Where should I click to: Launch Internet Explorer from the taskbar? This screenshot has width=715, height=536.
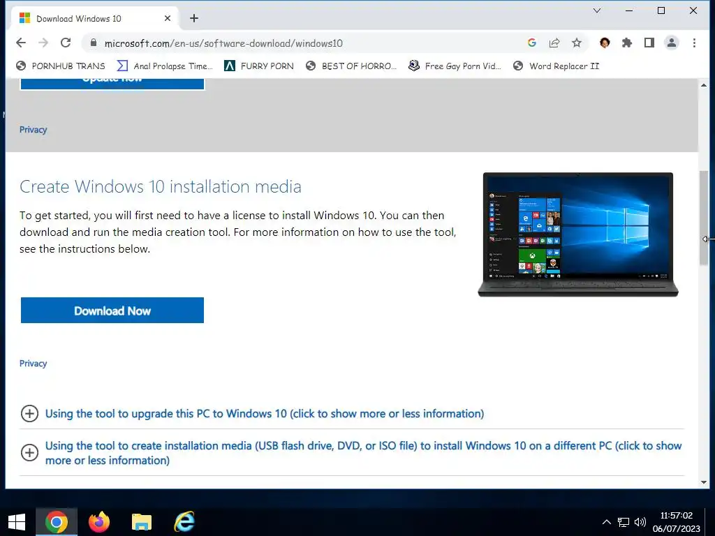(x=184, y=522)
